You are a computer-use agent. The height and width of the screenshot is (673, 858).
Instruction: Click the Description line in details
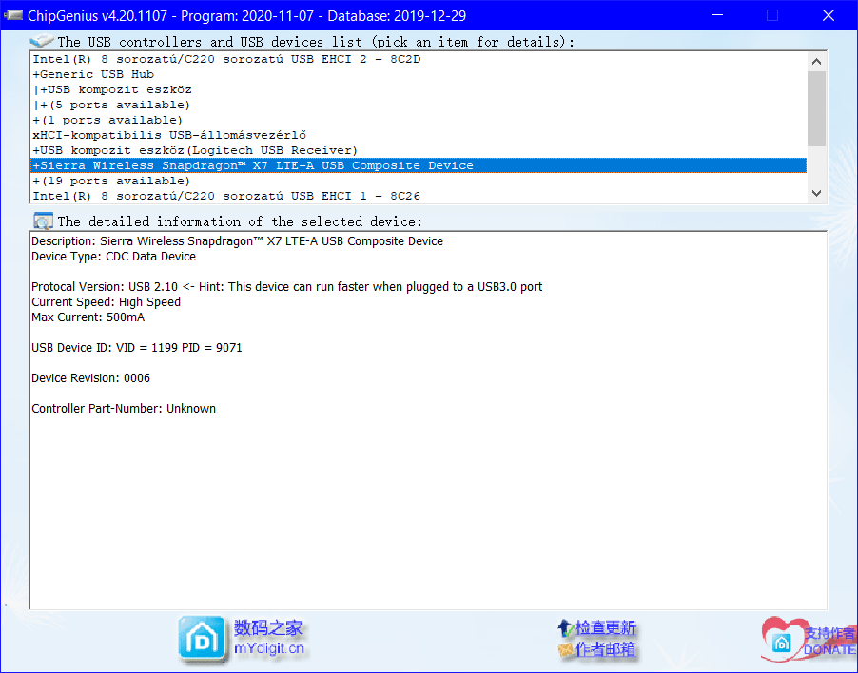click(x=237, y=241)
